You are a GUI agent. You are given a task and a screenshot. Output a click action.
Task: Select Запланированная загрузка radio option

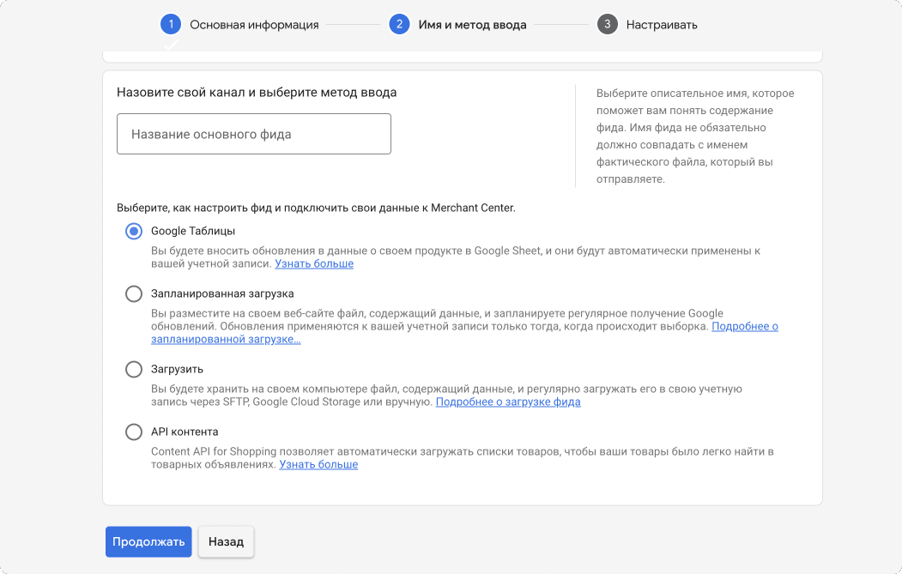coord(134,294)
